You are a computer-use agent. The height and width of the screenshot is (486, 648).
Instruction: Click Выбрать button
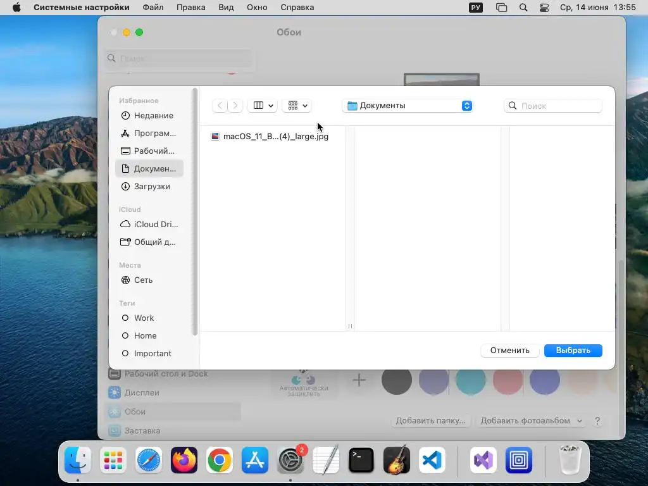(x=573, y=351)
